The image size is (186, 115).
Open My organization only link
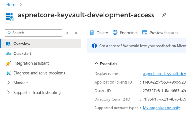coord(161,108)
